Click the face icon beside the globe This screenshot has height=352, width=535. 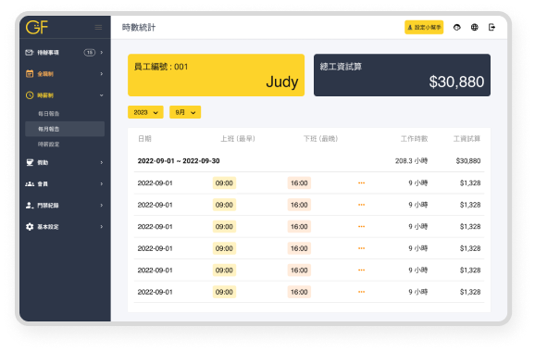(457, 27)
